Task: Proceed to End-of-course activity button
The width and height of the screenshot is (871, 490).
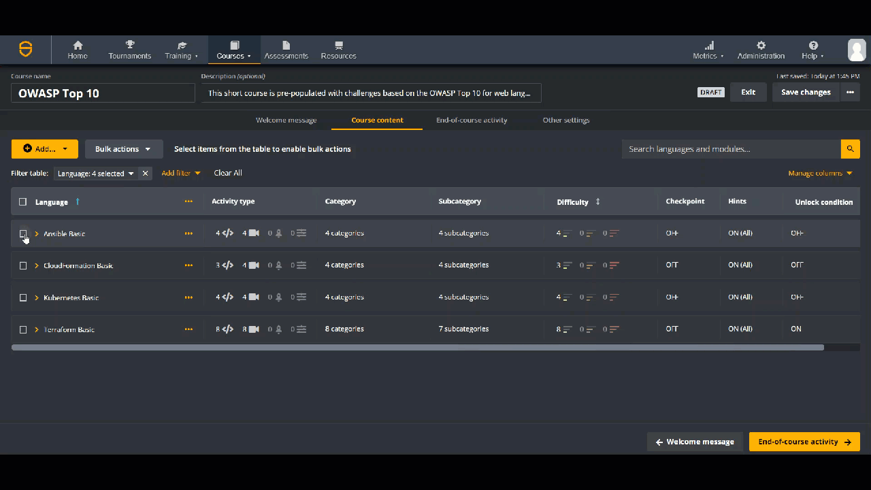Action: tap(804, 442)
